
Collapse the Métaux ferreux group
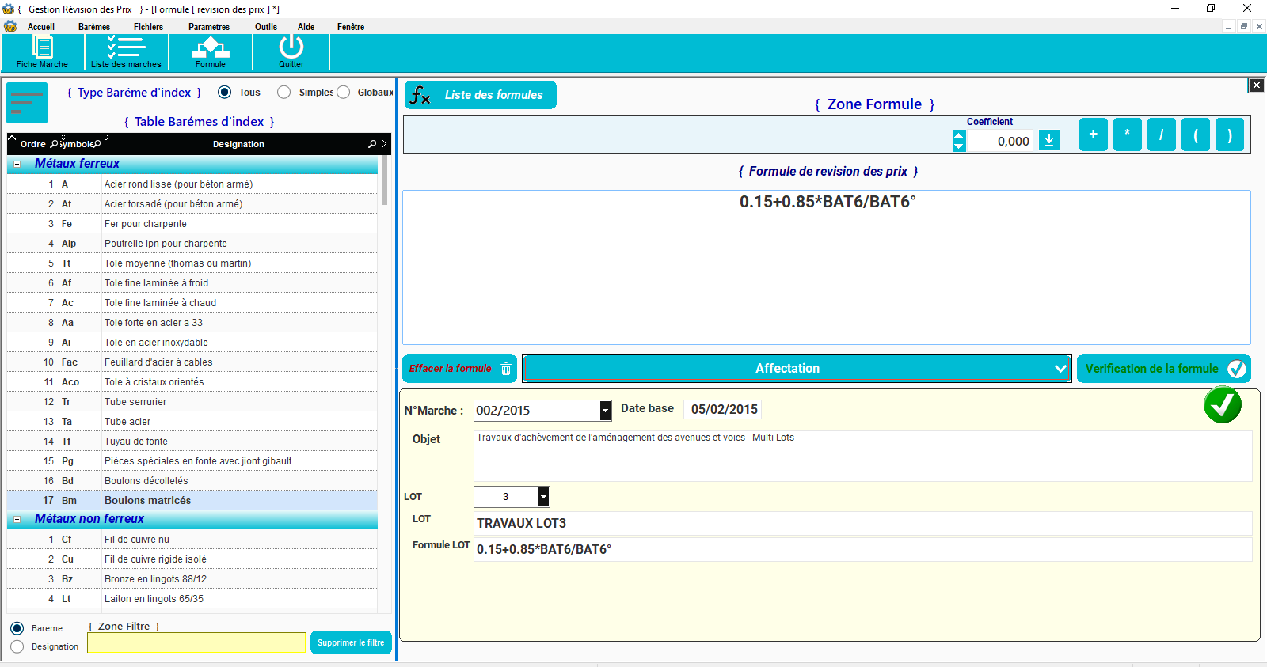pyautogui.click(x=17, y=164)
